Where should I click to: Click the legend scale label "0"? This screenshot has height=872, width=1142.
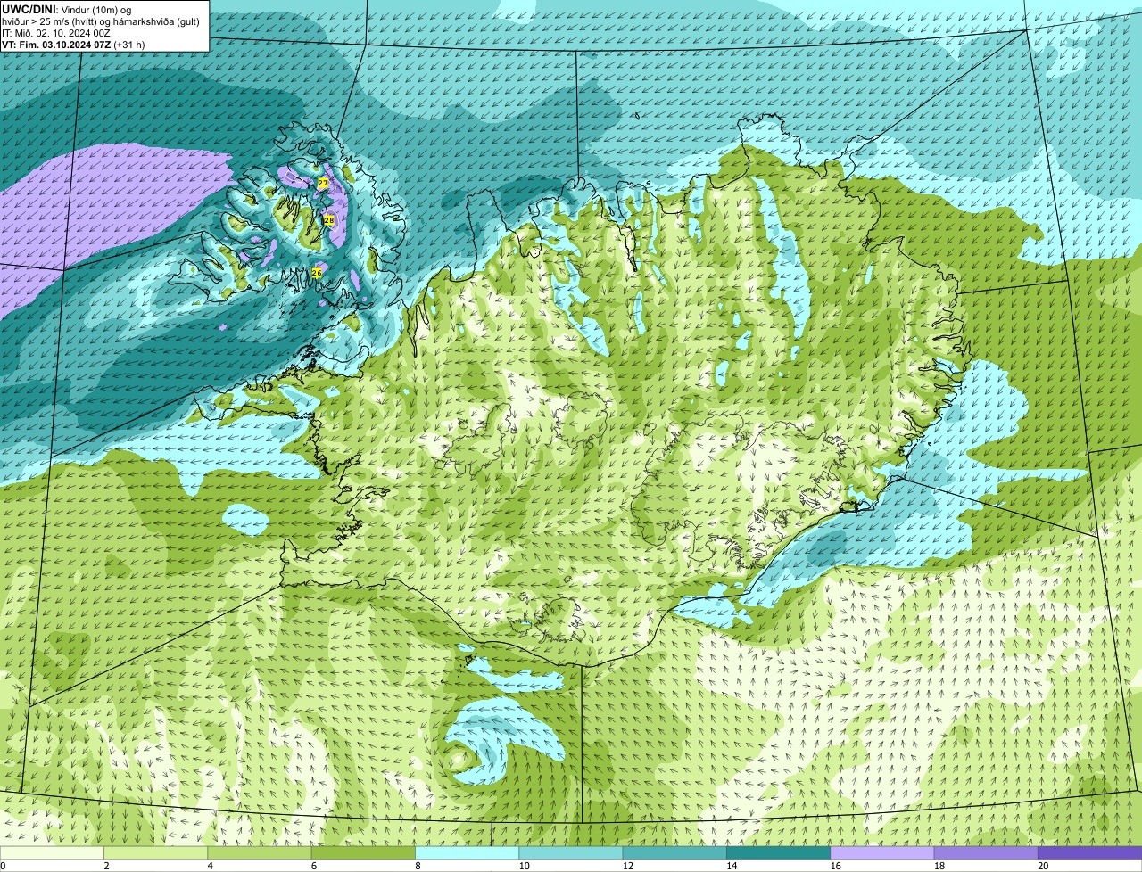coord(3,866)
